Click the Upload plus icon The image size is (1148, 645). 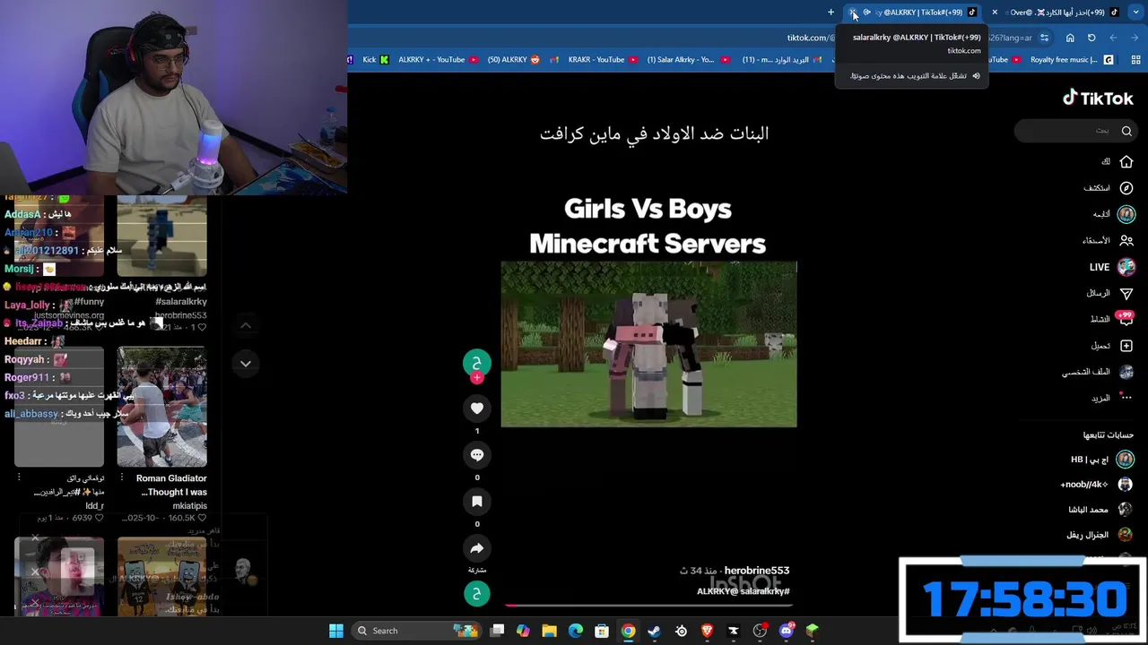point(1126,346)
